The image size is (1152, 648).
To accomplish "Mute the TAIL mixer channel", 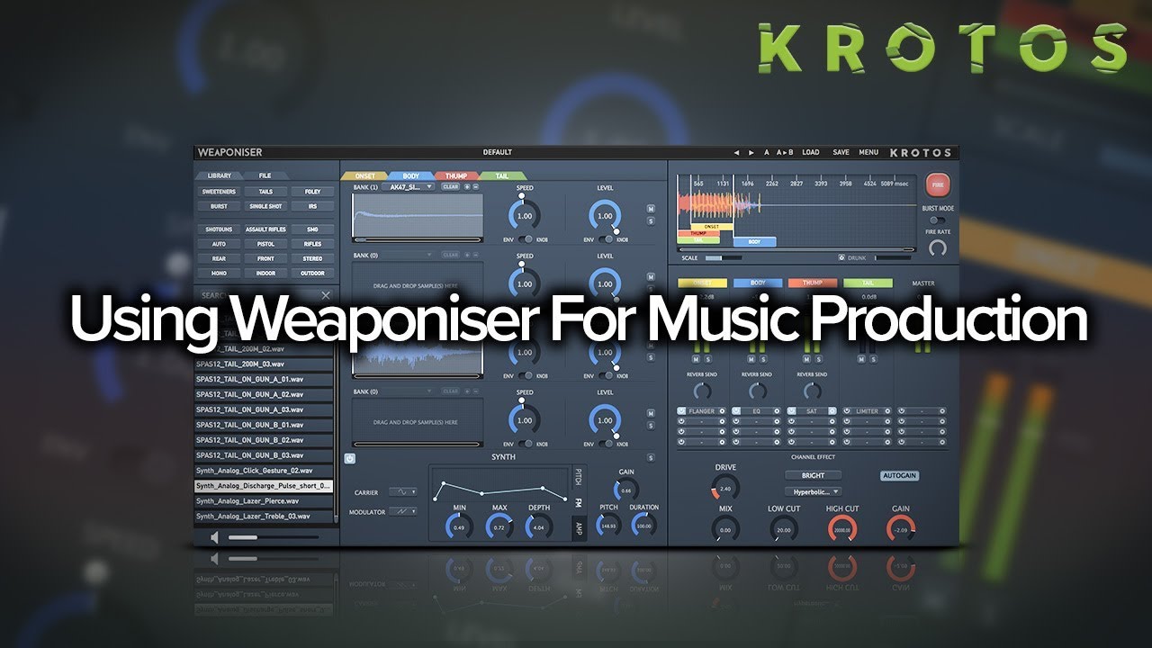I will point(861,359).
